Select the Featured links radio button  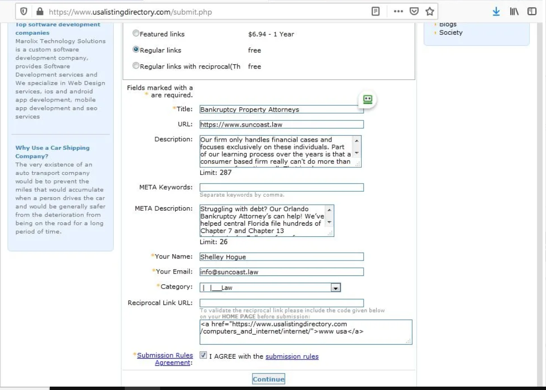click(x=136, y=34)
